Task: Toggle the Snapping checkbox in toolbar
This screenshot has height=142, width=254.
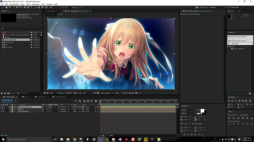Action: 70,7
